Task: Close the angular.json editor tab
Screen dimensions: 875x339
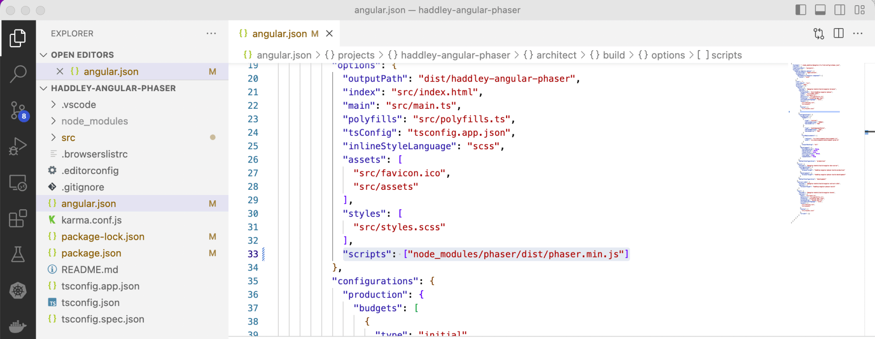Action: 329,33
